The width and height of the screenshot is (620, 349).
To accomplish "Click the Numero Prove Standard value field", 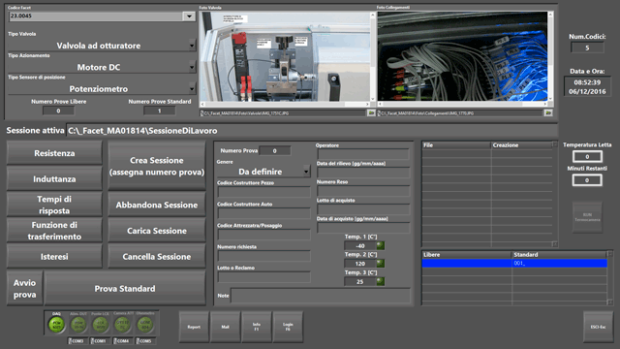I will tap(159, 111).
